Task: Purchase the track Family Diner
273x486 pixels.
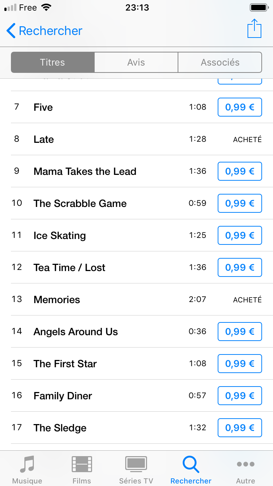Action: point(240,396)
